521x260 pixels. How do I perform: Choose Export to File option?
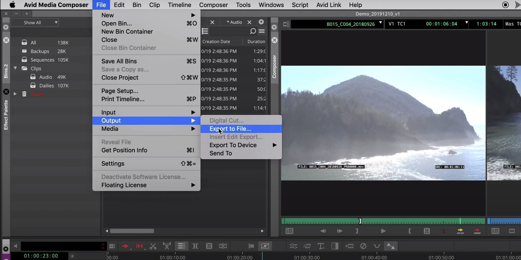[x=241, y=129]
